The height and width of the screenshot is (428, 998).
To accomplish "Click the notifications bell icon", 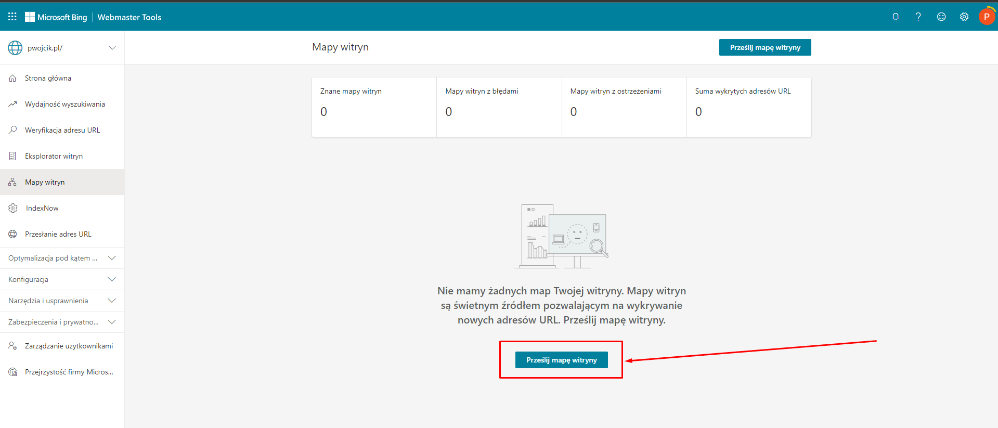I will pos(896,17).
